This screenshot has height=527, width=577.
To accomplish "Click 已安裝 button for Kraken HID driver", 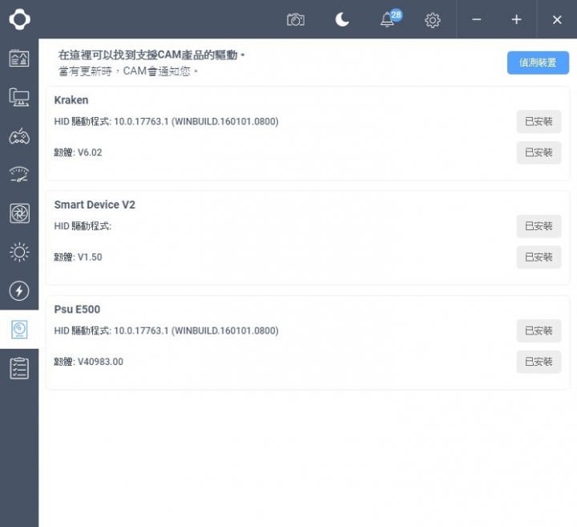I will (x=539, y=122).
